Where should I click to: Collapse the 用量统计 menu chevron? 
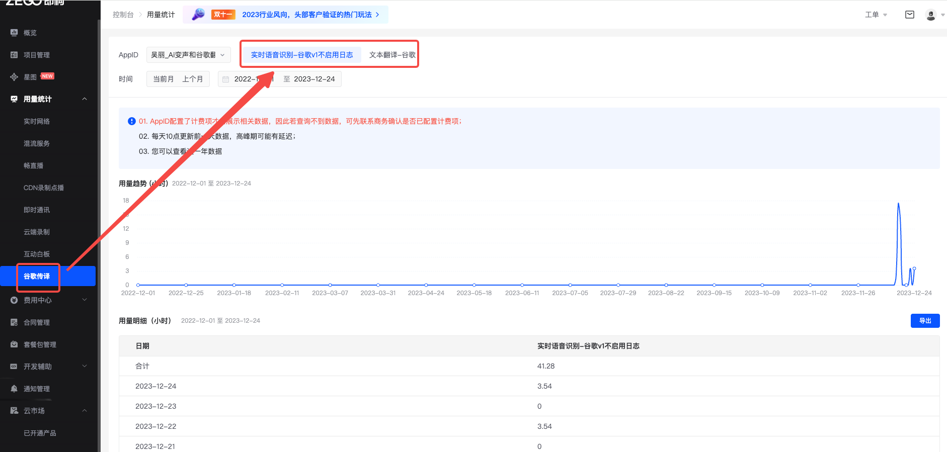click(x=85, y=99)
